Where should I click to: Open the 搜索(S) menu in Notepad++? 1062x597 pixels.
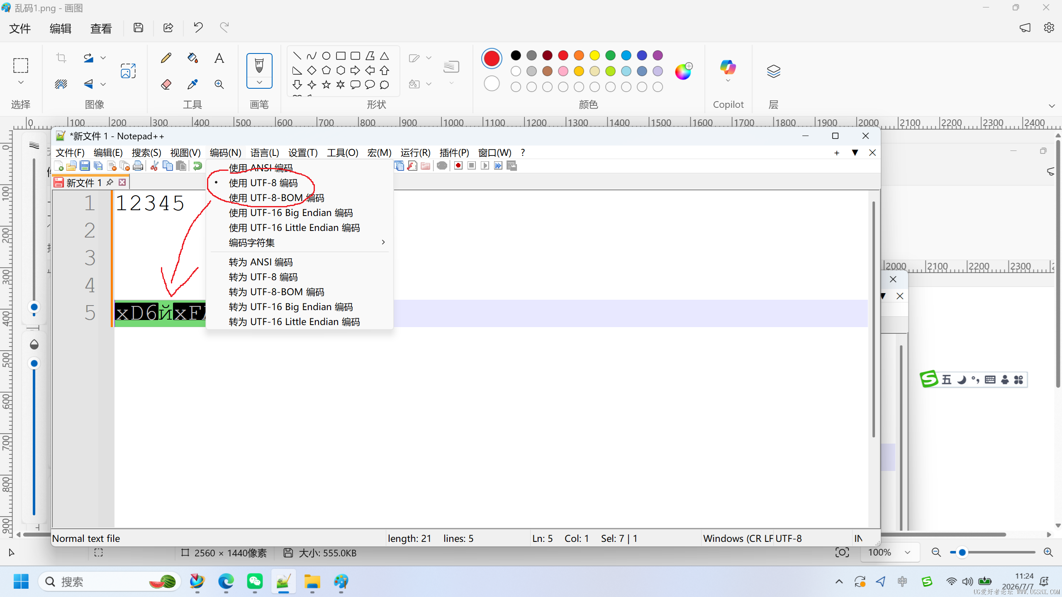(146, 153)
